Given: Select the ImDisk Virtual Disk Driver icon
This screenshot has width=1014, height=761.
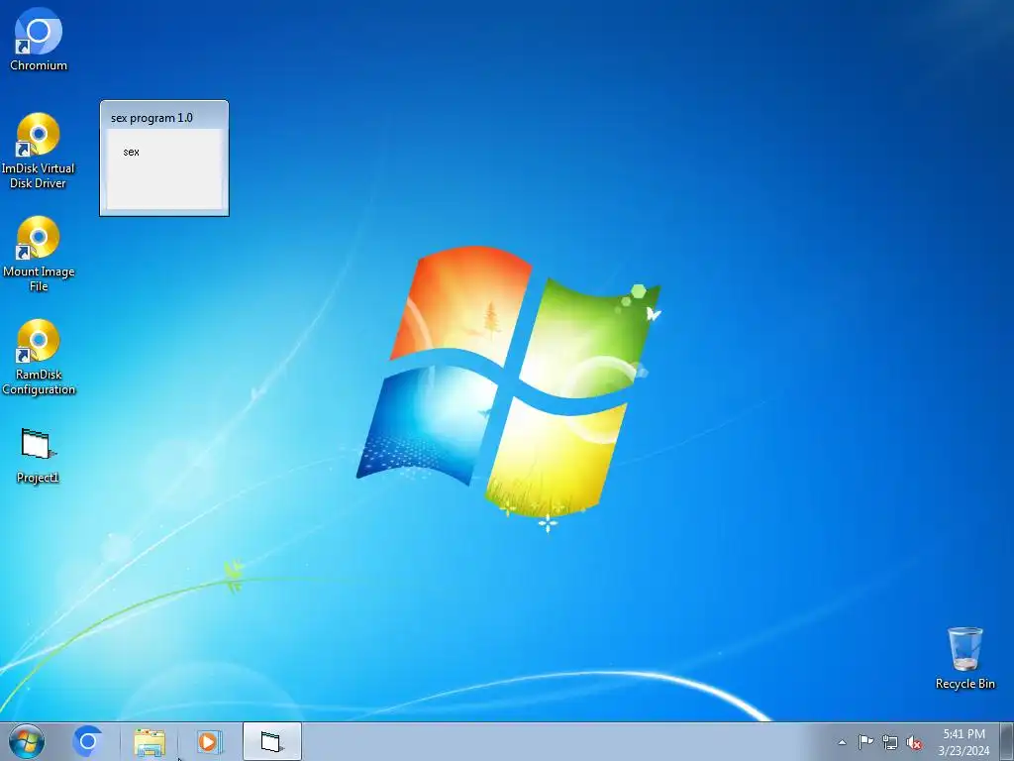Looking at the screenshot, I should [x=39, y=151].
